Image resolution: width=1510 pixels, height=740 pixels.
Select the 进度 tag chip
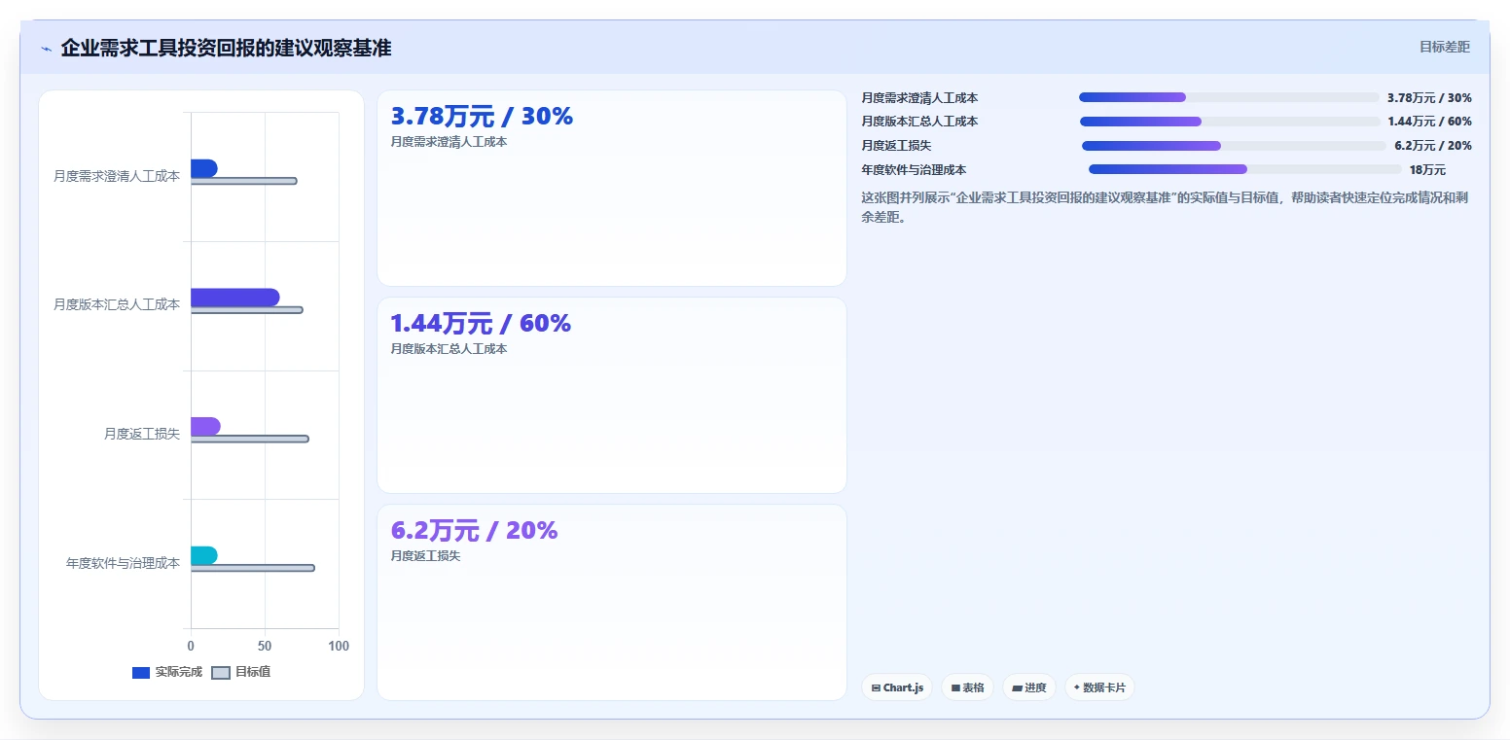[x=1029, y=687]
